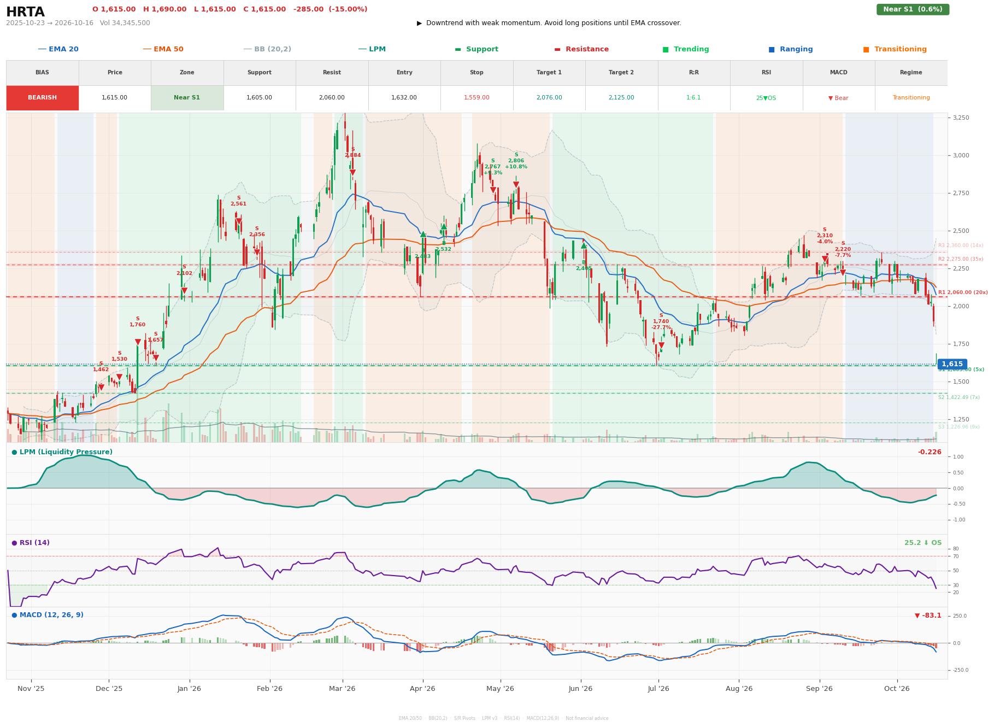This screenshot has width=994, height=727.
Task: Click the orange Transitioning regime table cell
Action: 911,98
